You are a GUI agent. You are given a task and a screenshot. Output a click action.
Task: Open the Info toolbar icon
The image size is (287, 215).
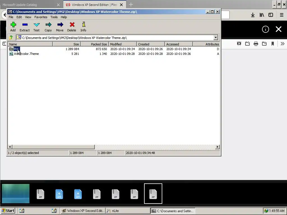pyautogui.click(x=84, y=27)
